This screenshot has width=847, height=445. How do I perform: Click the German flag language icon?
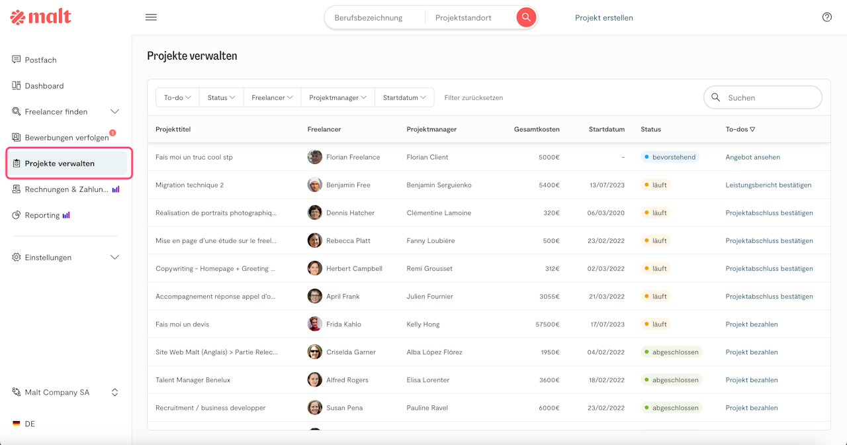[x=17, y=424]
